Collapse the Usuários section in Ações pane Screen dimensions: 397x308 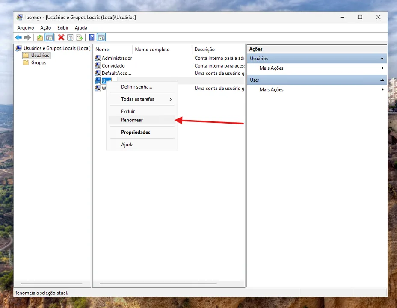coord(382,59)
